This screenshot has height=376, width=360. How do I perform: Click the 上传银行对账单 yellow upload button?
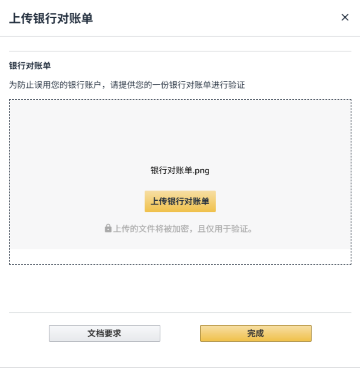tap(180, 202)
